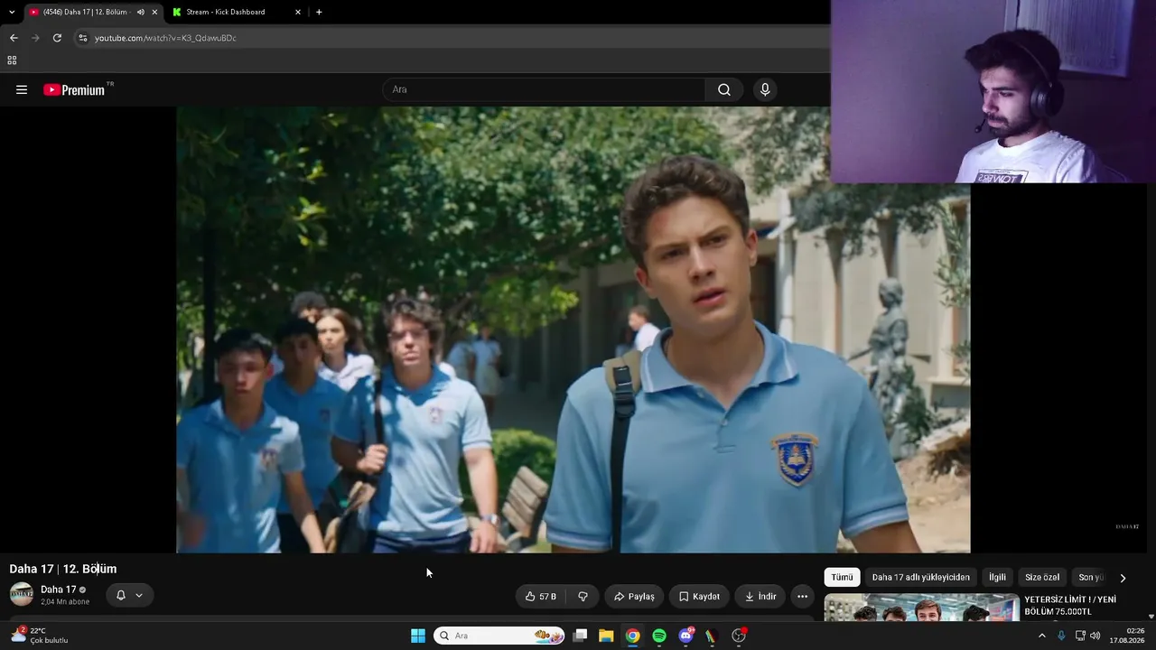Click the 2,04 Mn abone subscriber count
Image resolution: width=1156 pixels, height=650 pixels.
pos(65,602)
